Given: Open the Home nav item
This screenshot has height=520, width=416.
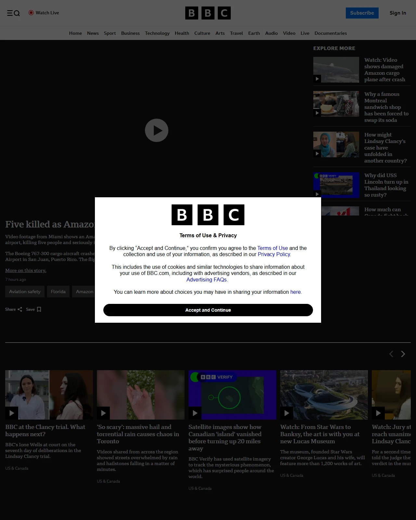Looking at the screenshot, I should coord(75,33).
